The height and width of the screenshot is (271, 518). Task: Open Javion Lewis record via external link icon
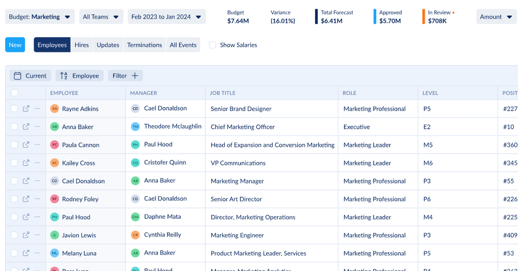click(26, 235)
